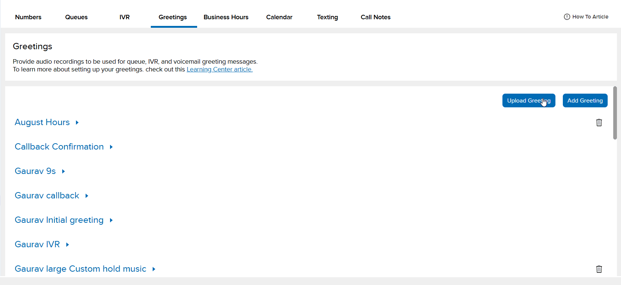
Task: Switch to the Numbers tab
Action: coord(28,17)
